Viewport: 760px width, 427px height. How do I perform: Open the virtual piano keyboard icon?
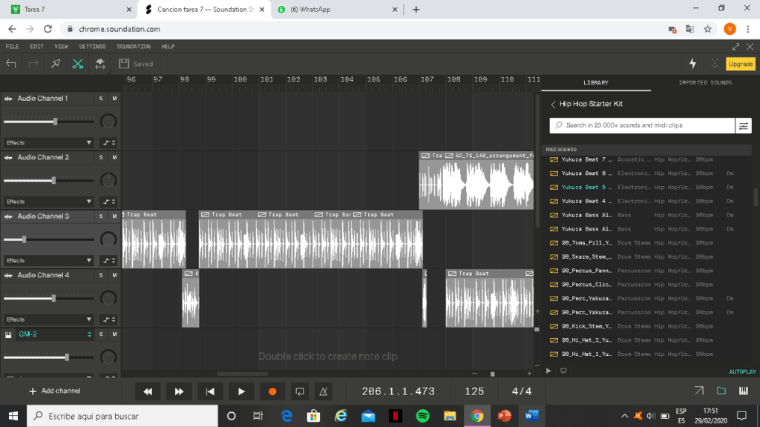[x=743, y=391]
